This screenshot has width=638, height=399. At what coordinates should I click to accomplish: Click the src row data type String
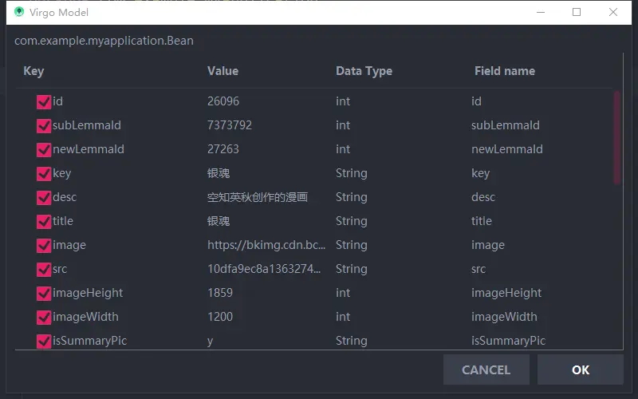pos(352,269)
